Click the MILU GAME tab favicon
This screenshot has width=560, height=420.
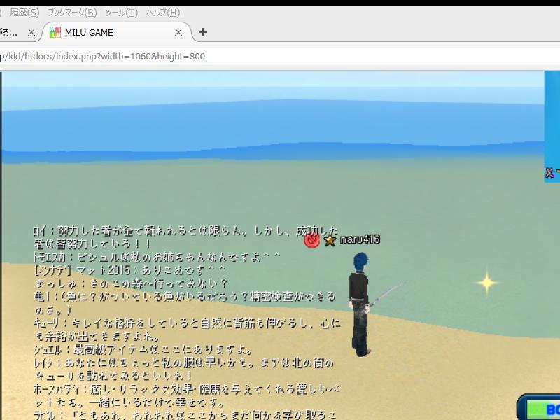(x=55, y=32)
